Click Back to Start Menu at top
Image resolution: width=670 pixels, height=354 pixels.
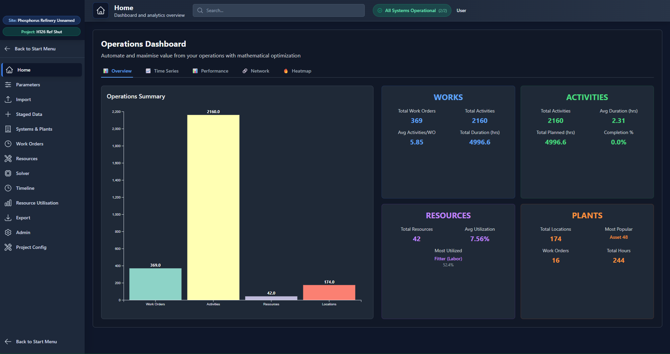coord(35,49)
